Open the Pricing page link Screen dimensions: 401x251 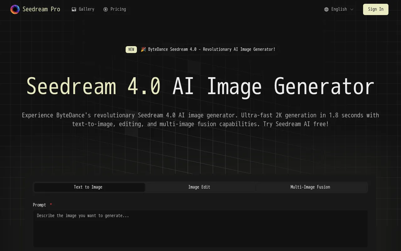114,9
